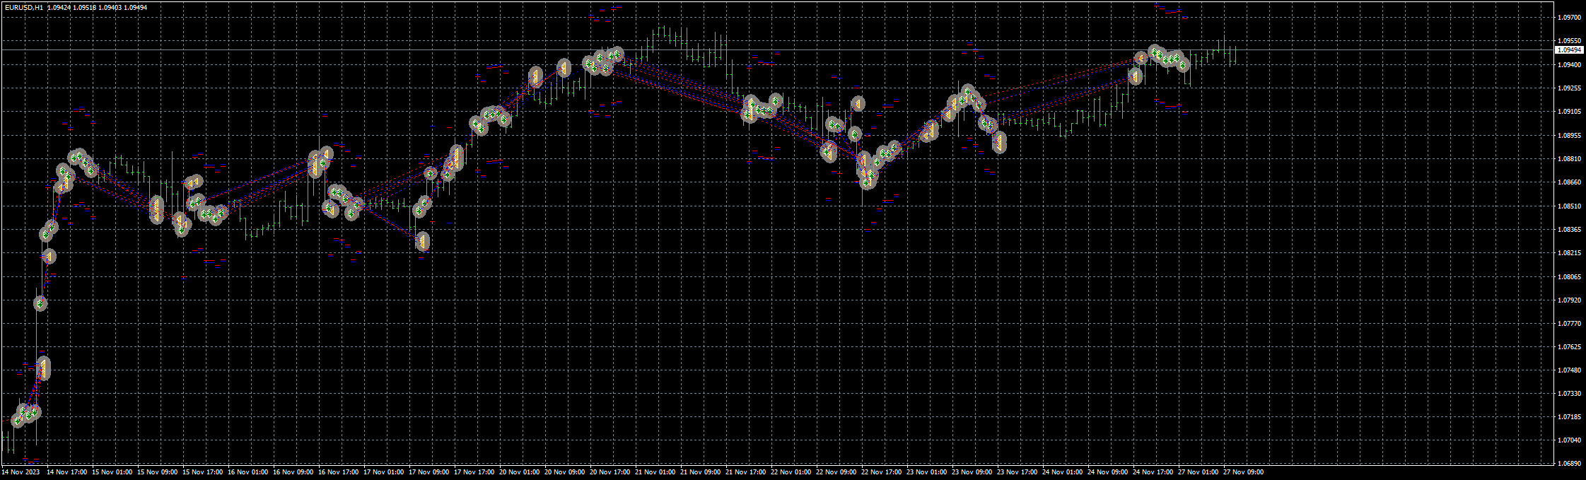The image size is (1586, 480).
Task: Click time axis label 23 Nov 09:00
Action: (x=972, y=472)
